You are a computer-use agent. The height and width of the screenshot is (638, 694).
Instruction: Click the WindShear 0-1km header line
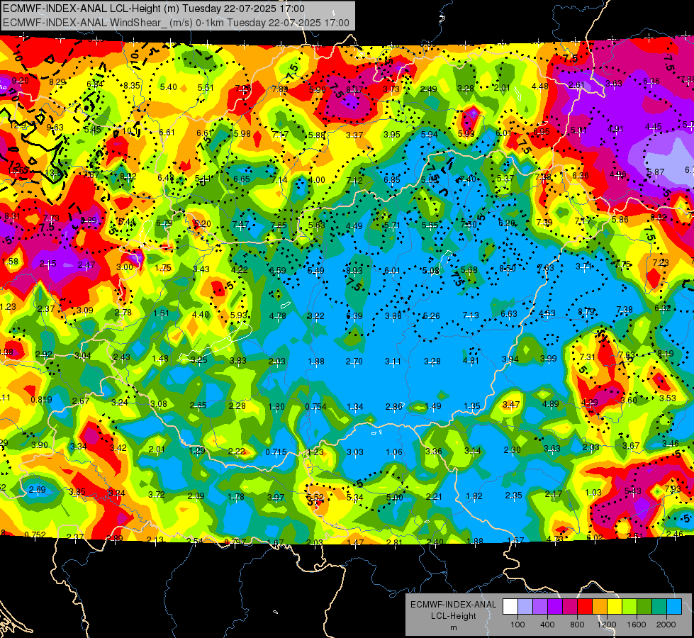tap(176, 23)
